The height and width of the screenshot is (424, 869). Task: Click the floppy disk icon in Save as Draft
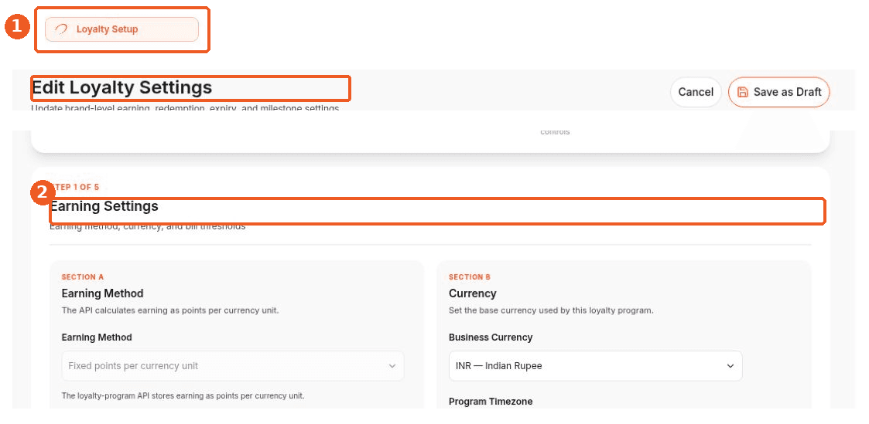point(743,92)
